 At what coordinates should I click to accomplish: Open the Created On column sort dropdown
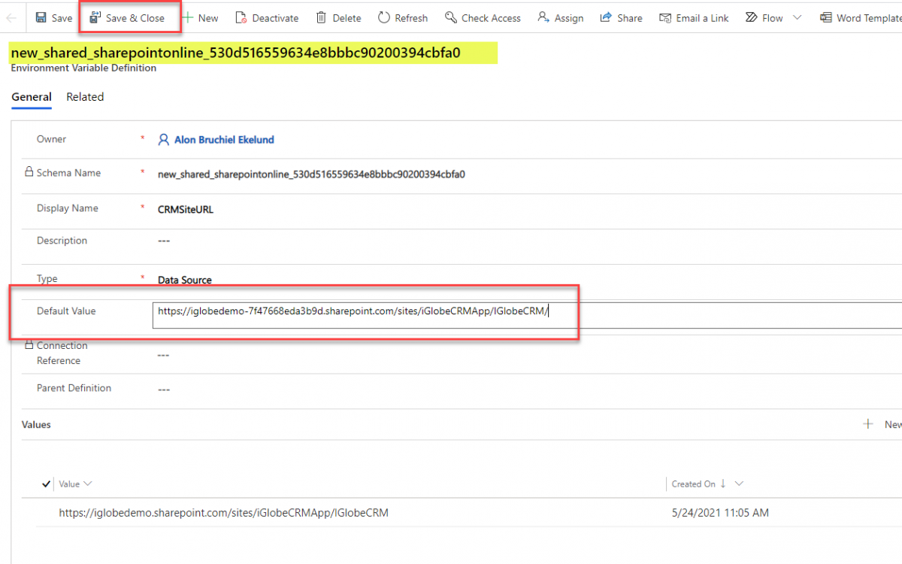click(x=739, y=484)
